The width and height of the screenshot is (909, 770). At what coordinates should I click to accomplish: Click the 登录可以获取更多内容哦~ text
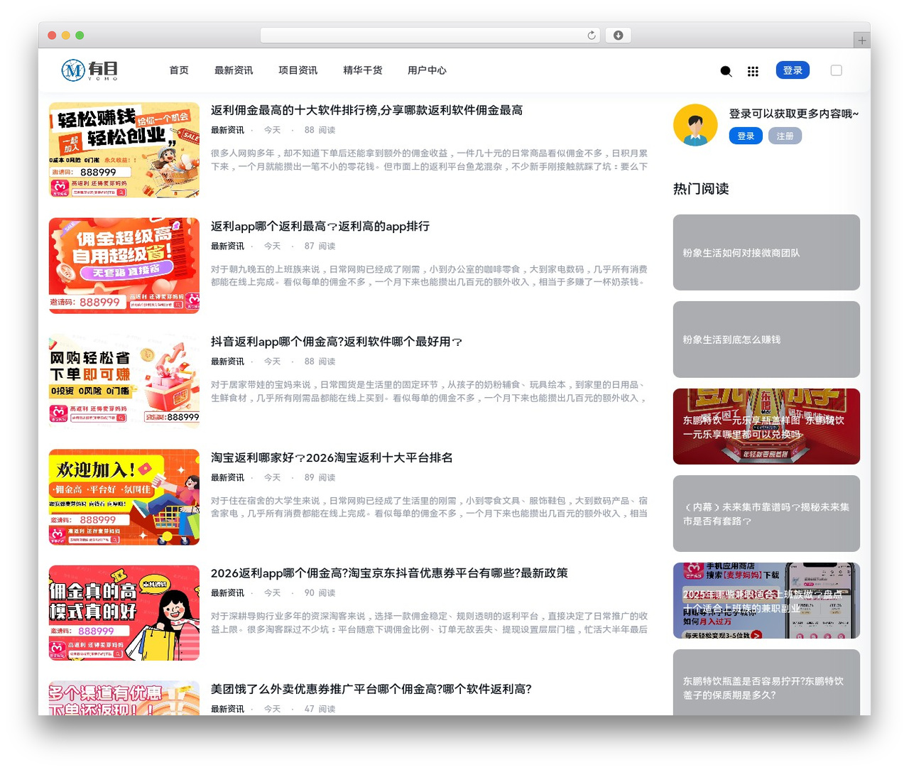coord(793,114)
